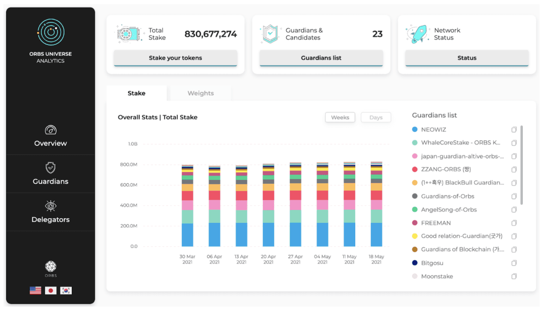
Task: Click the 06 Apr 2021 stacked bar
Action: 214,206
